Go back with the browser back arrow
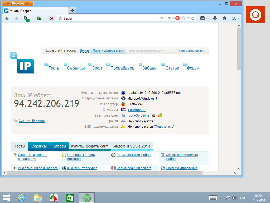 click(7, 18)
